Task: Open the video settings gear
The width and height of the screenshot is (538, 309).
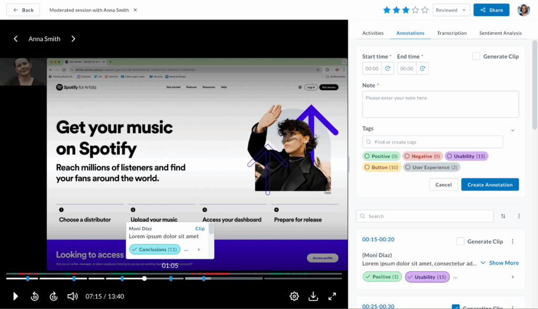Action: tap(294, 296)
